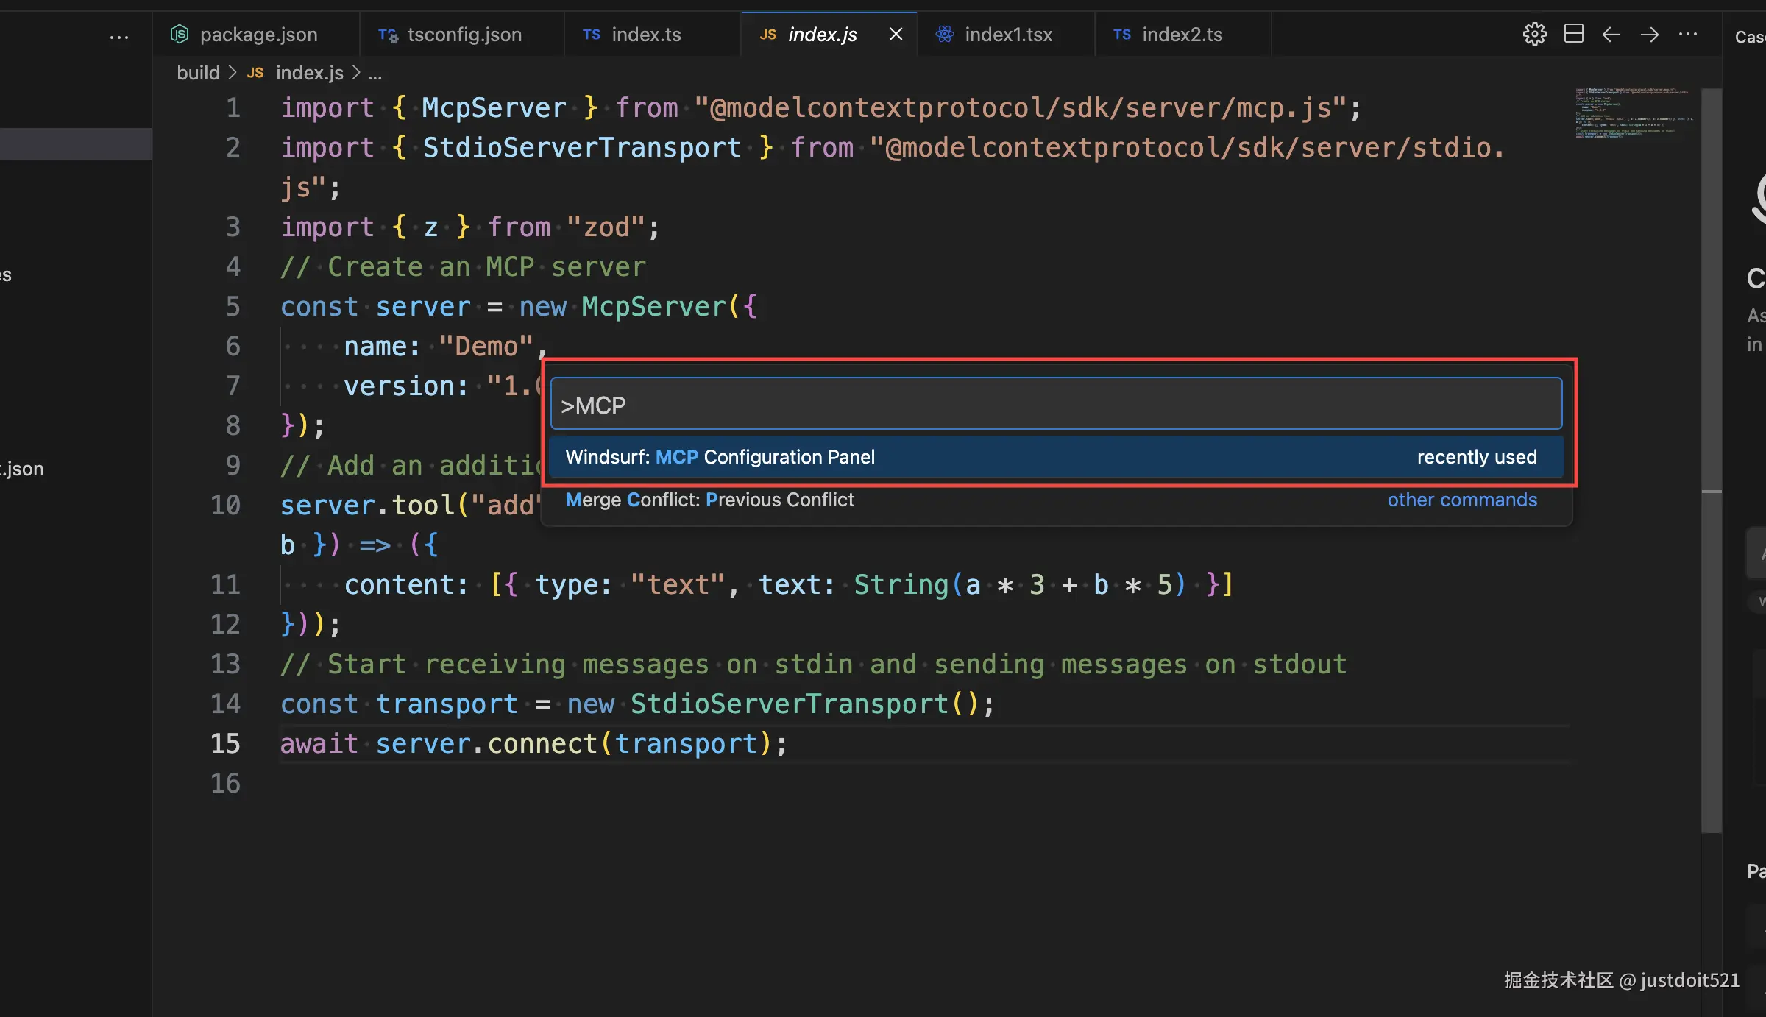1766x1017 pixels.
Task: Click the JS icon in breadcrumb
Action: 255,73
